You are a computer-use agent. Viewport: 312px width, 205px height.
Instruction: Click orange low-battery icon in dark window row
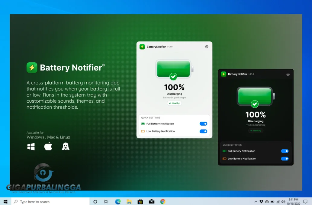pyautogui.click(x=224, y=159)
